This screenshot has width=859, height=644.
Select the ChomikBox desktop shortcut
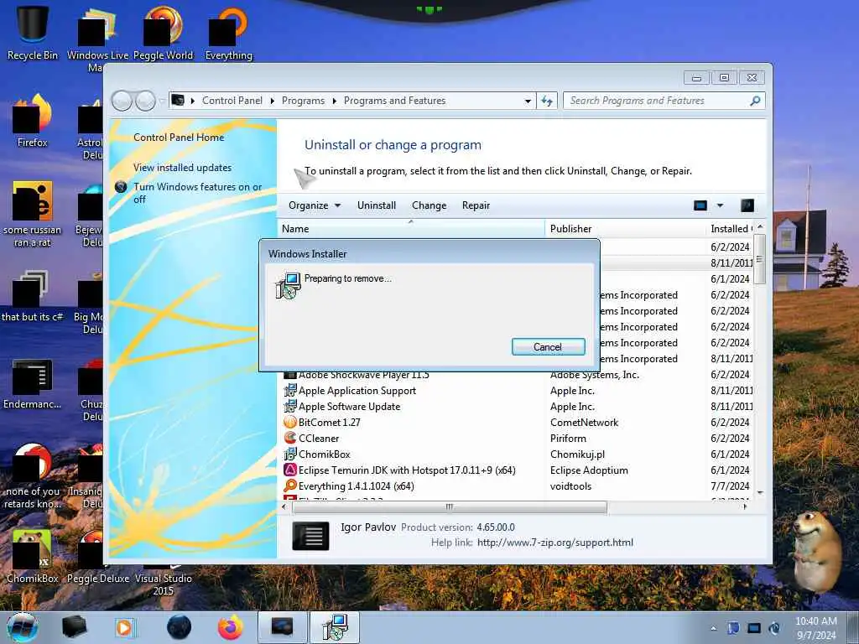(32, 556)
